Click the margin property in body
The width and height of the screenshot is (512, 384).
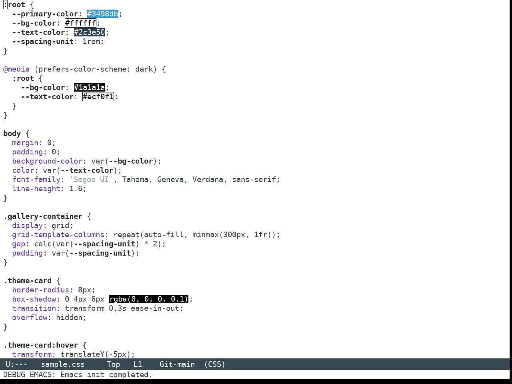click(x=25, y=142)
